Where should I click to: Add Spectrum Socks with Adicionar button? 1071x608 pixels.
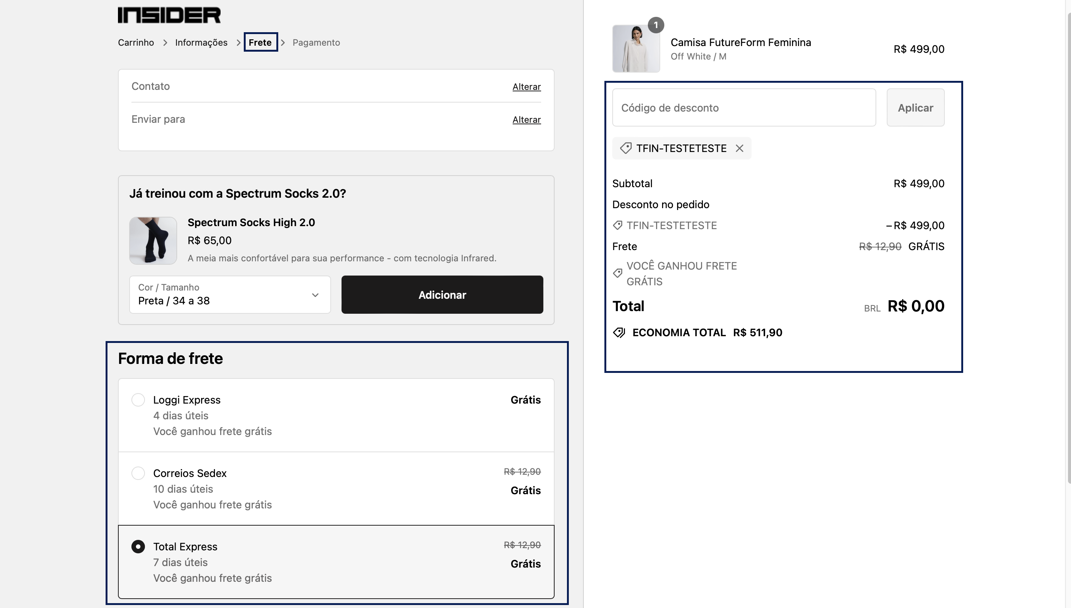[442, 295]
